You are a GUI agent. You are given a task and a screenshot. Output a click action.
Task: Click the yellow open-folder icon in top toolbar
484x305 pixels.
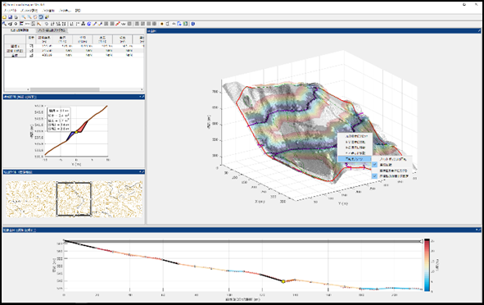[x=4, y=17]
